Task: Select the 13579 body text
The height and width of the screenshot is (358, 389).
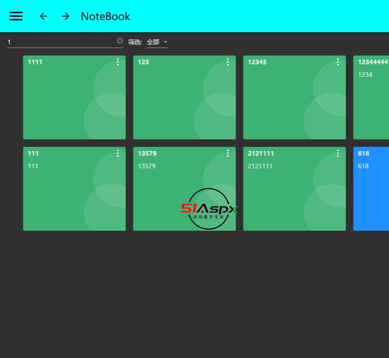Action: coord(146,166)
